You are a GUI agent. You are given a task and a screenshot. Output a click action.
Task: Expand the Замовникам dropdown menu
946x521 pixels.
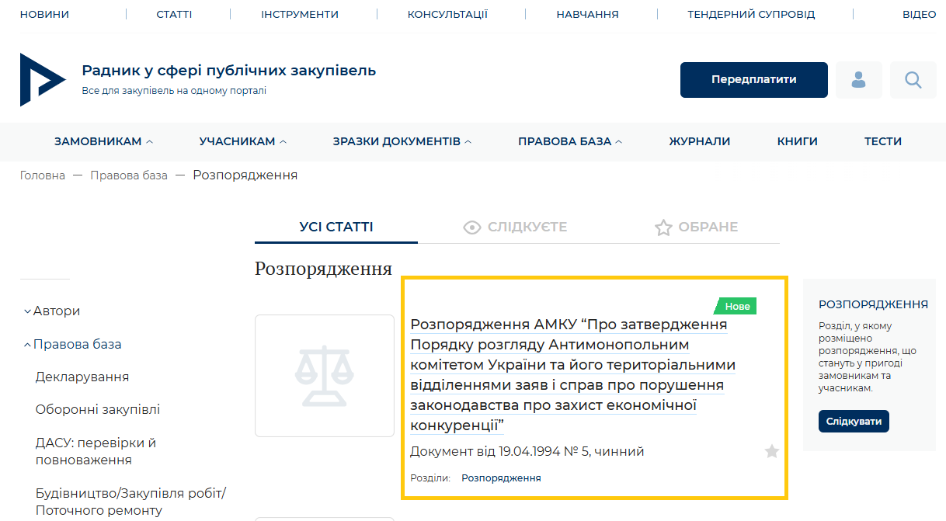click(103, 141)
